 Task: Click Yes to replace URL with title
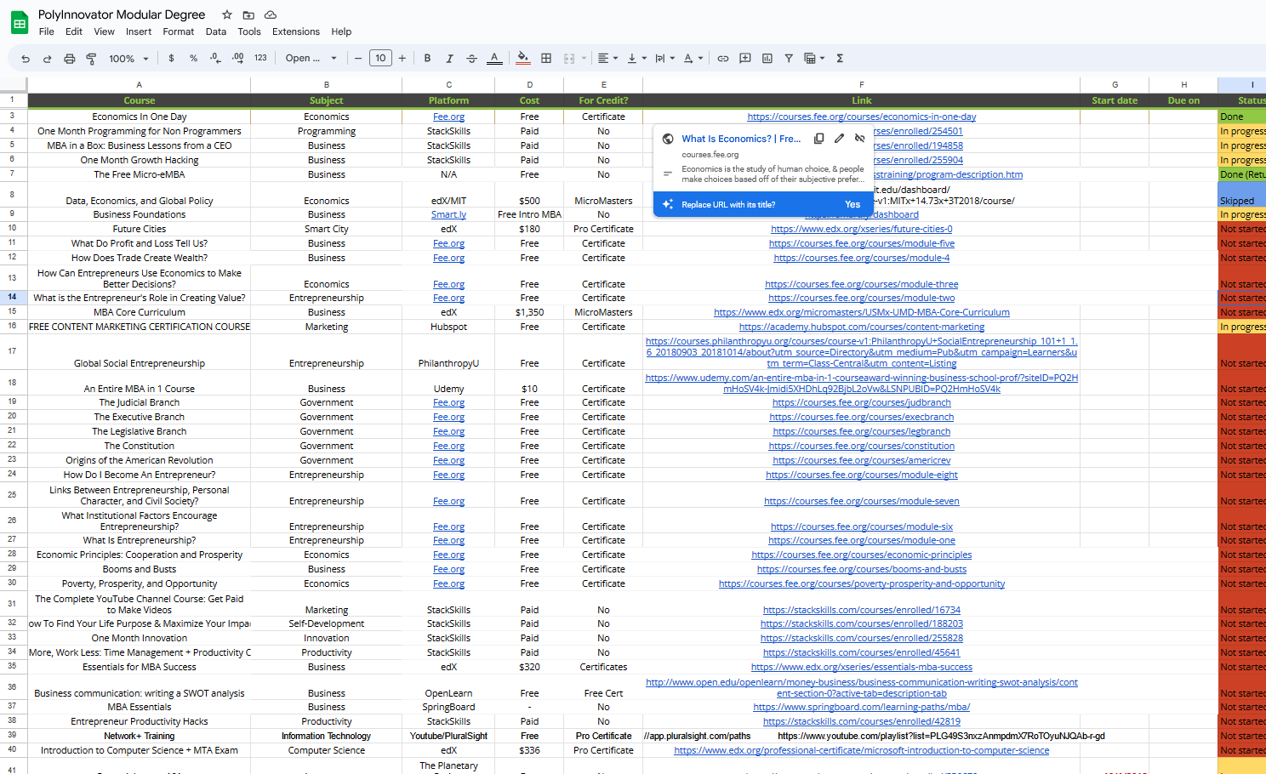pos(852,204)
